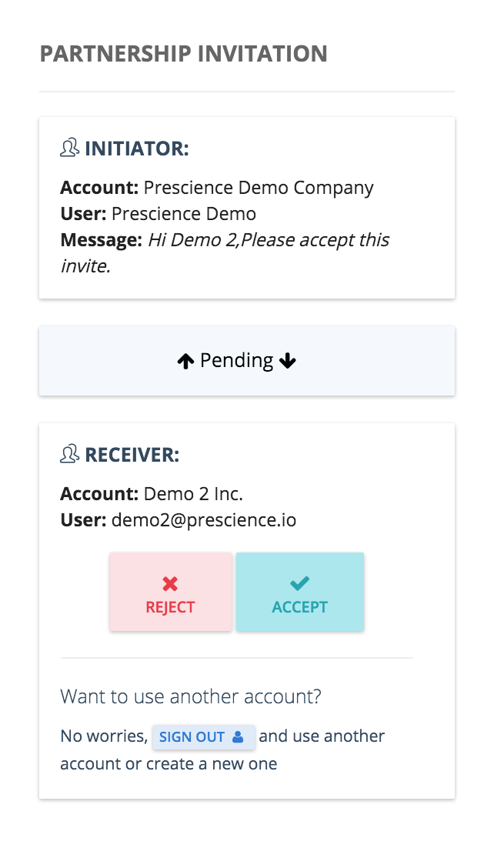Viewport: 494px width, 848px height.
Task: Click the down arrow beside Pending
Action: point(287,361)
